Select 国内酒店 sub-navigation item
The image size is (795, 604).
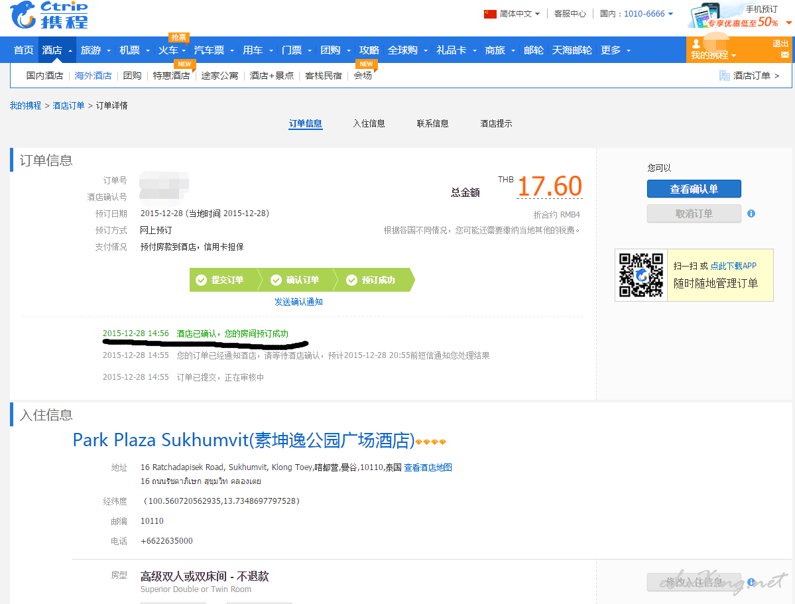pyautogui.click(x=44, y=76)
